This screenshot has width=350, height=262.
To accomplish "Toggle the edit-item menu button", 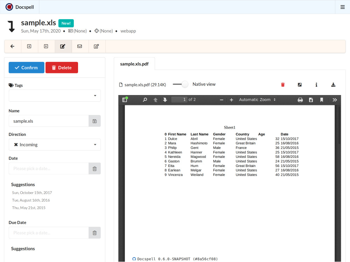I will 63,46.
